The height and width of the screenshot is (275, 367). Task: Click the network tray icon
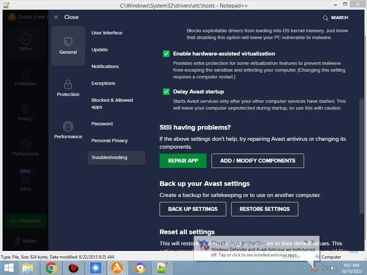click(325, 268)
